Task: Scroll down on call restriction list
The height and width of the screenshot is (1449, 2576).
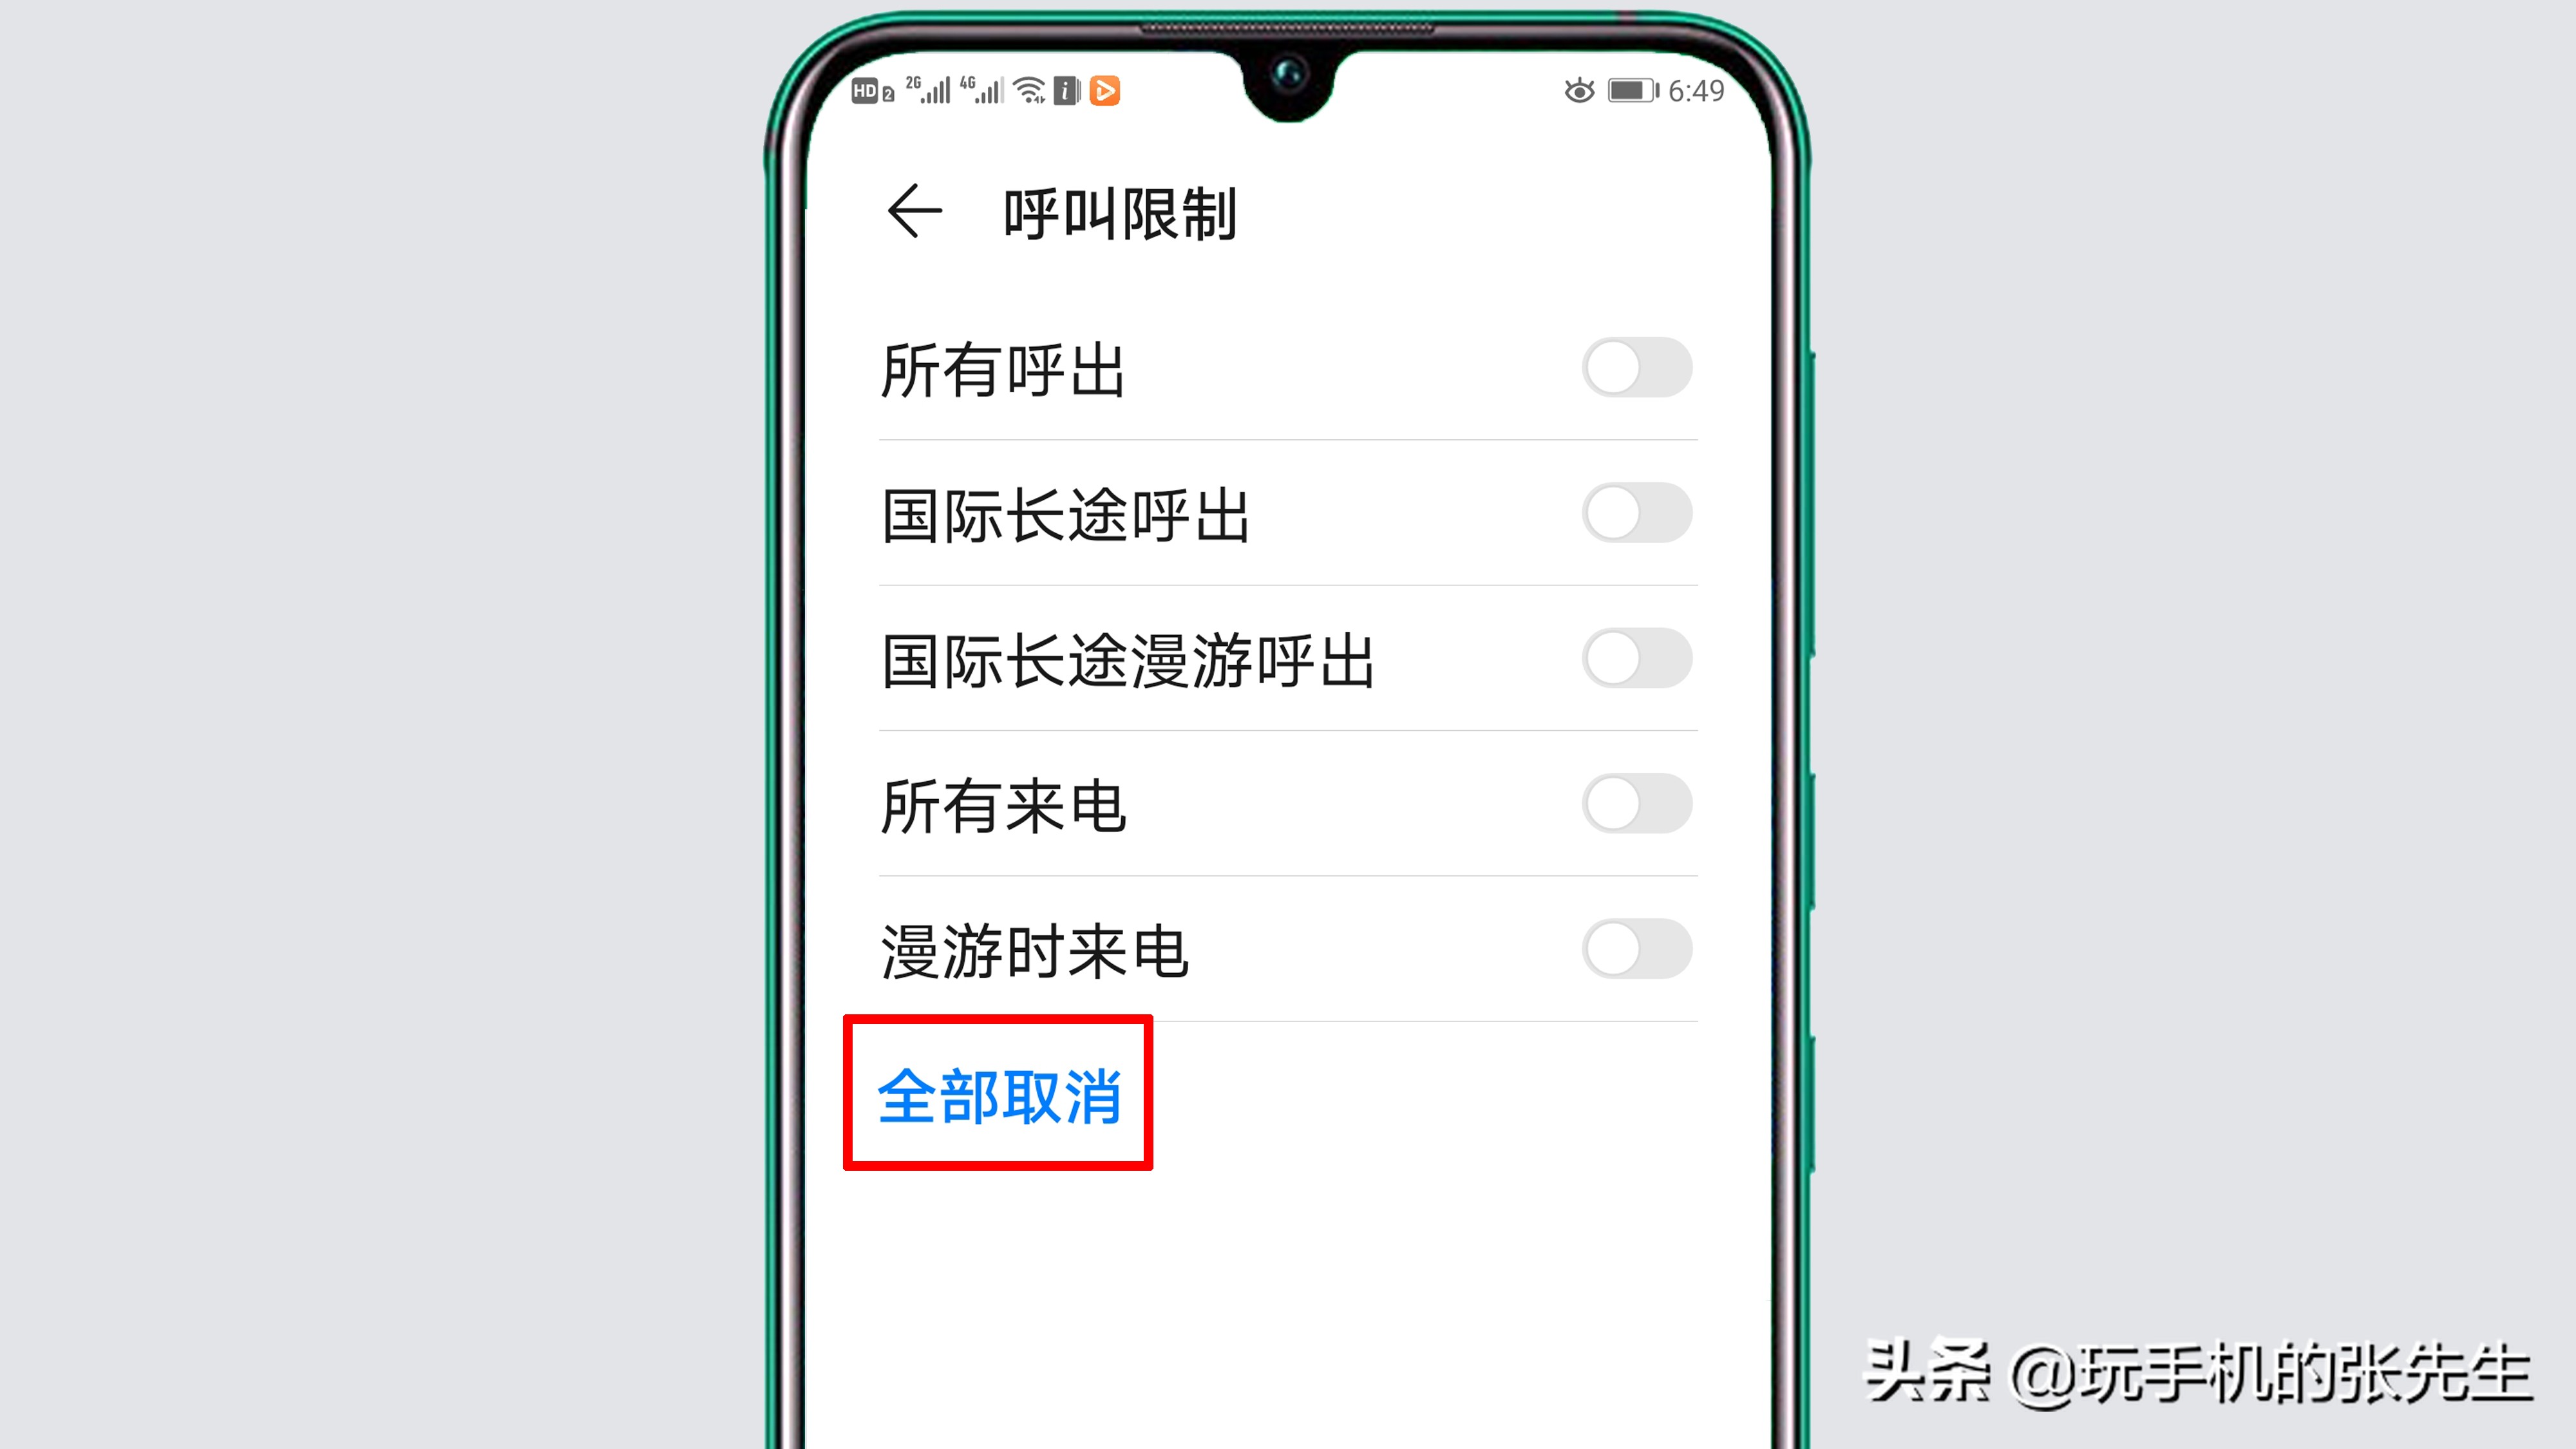Action: (x=1288, y=708)
